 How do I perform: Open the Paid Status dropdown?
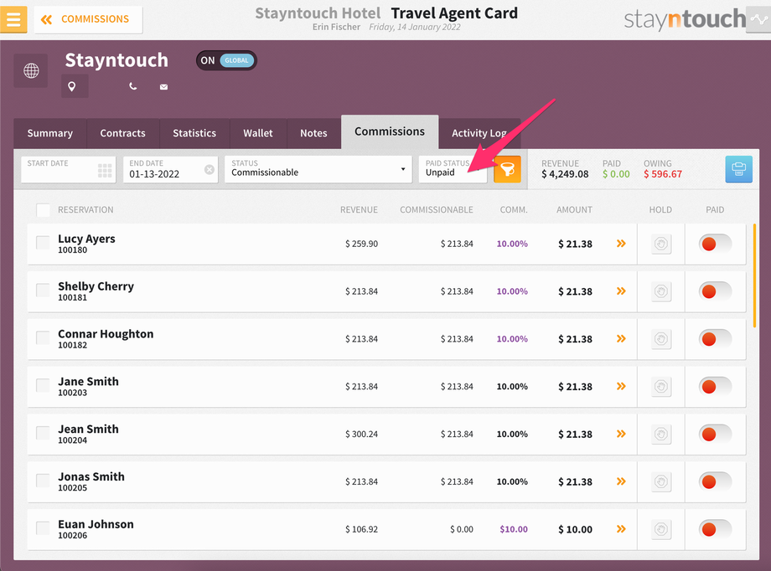[453, 169]
